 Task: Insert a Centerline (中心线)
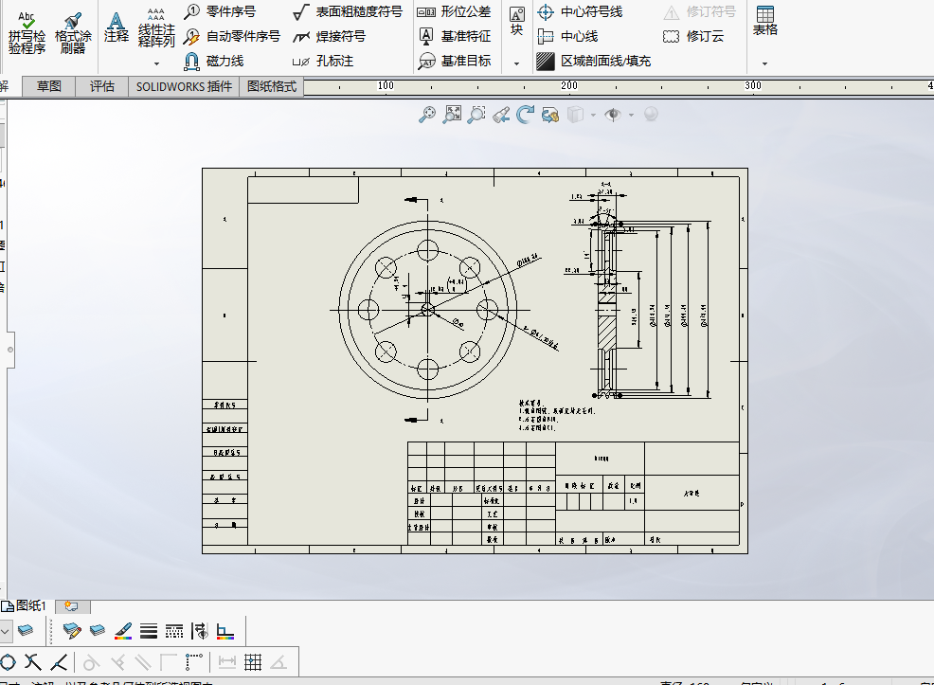pos(567,36)
